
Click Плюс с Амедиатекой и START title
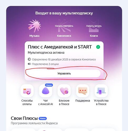coord(60,47)
